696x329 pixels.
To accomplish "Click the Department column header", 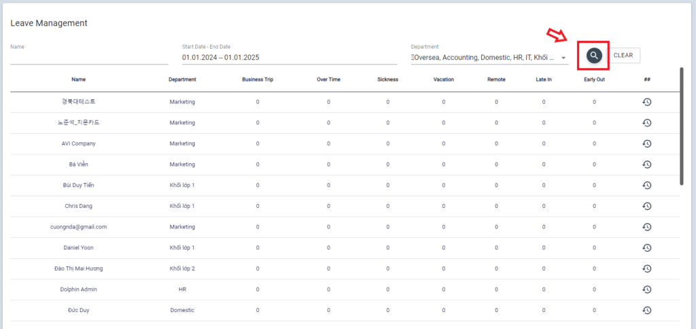I will [182, 80].
